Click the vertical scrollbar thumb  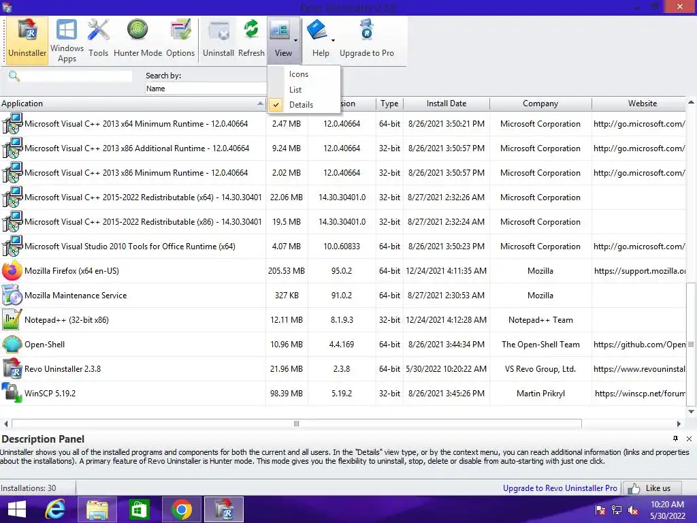691,344
